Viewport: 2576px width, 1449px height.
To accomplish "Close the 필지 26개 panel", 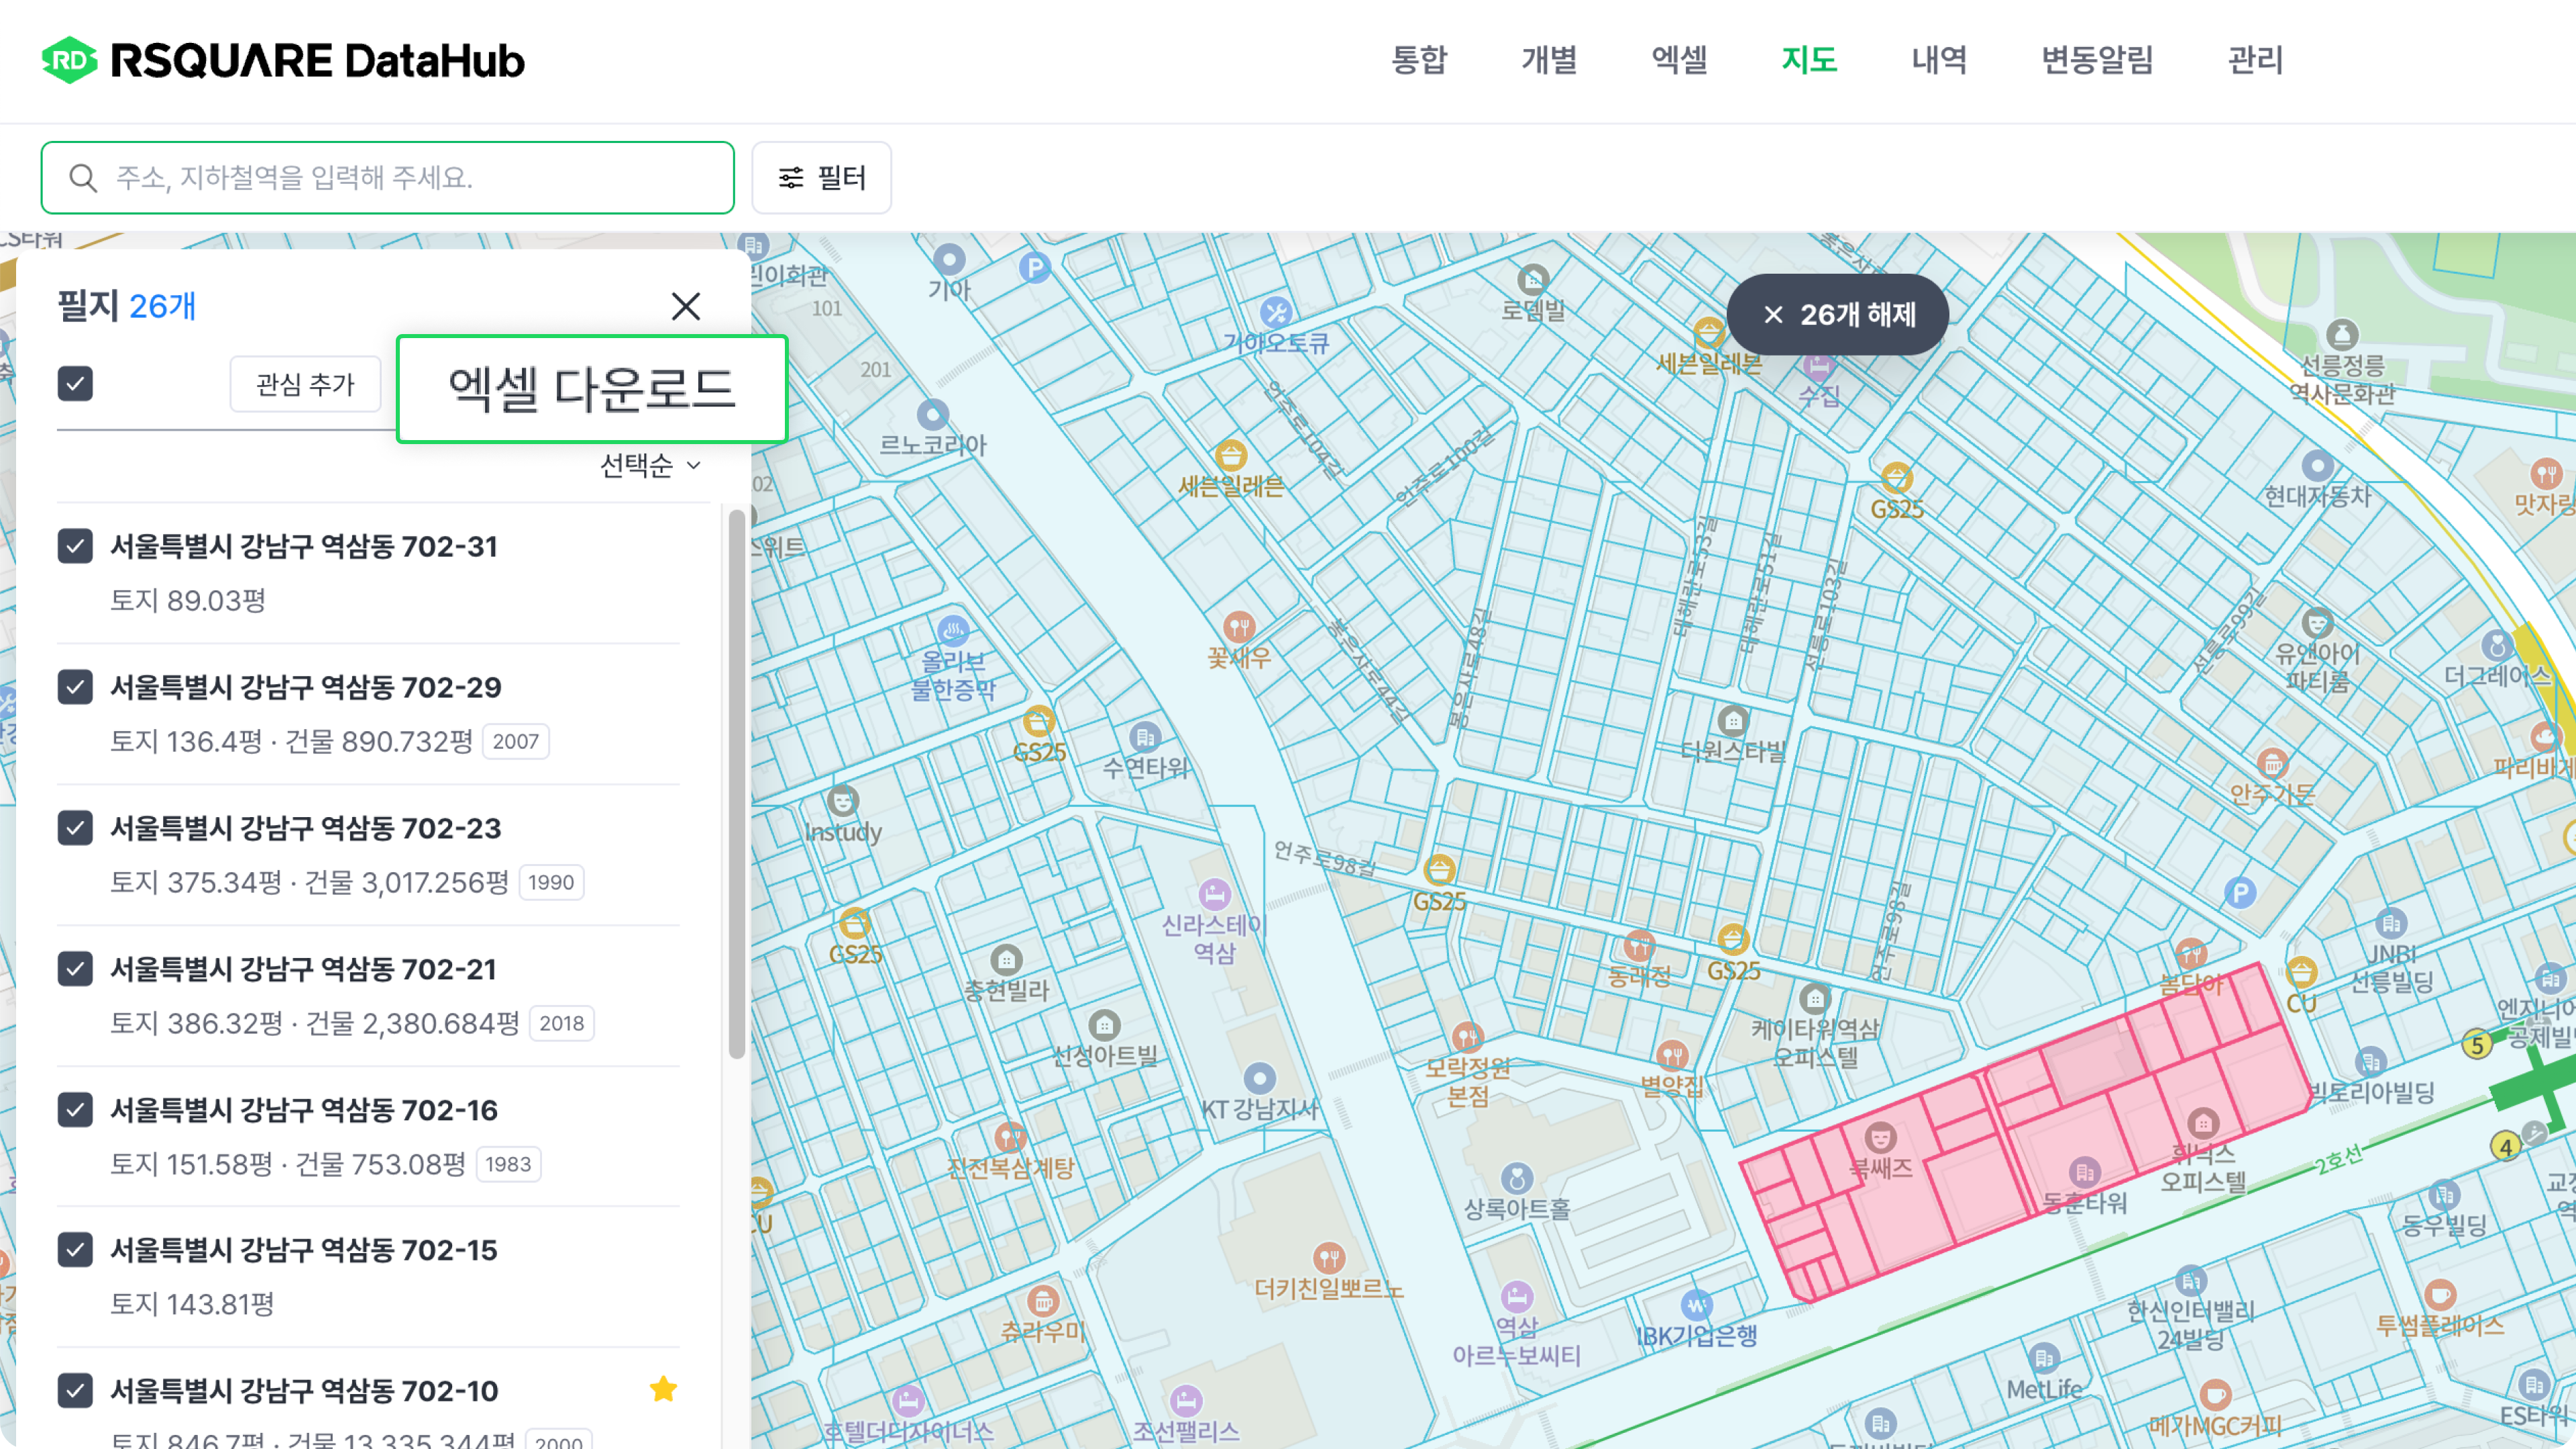I will (686, 306).
